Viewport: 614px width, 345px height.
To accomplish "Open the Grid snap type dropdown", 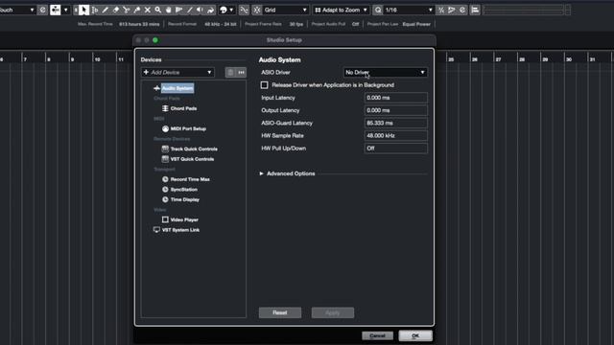I will (286, 10).
